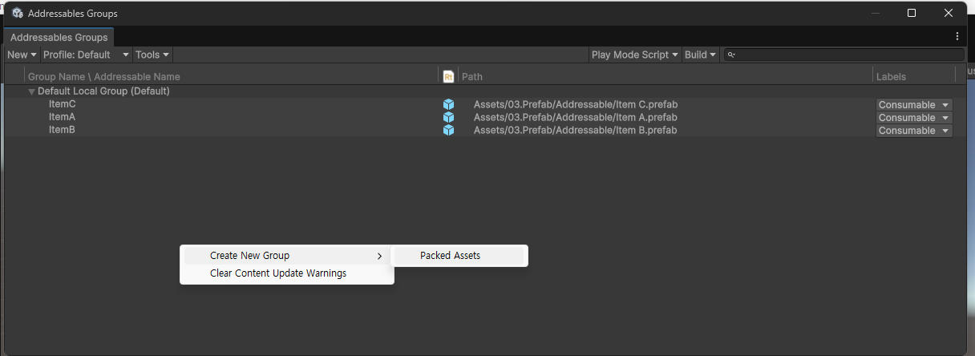Viewport: 975px width, 356px height.
Task: Click path text Assets/03.Prefab/Addressable/Item C.prefab
Action: point(576,104)
